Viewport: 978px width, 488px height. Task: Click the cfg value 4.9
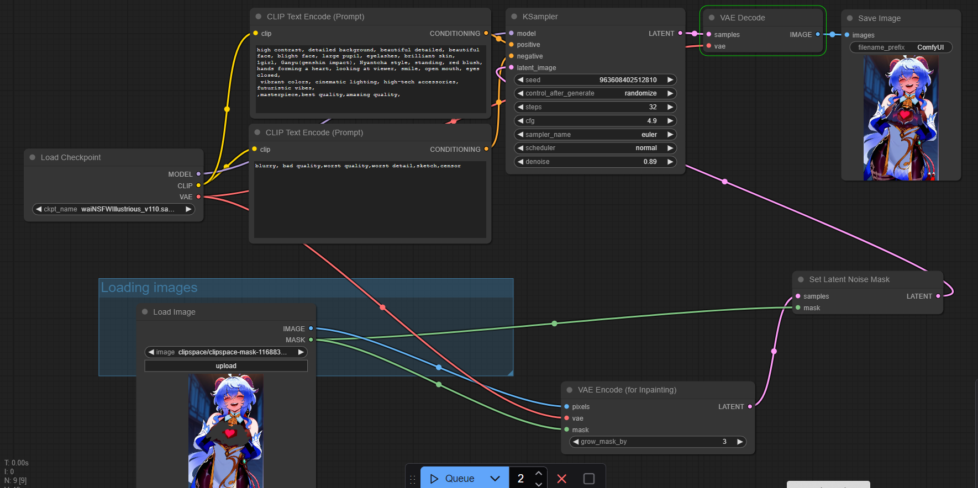pos(652,121)
